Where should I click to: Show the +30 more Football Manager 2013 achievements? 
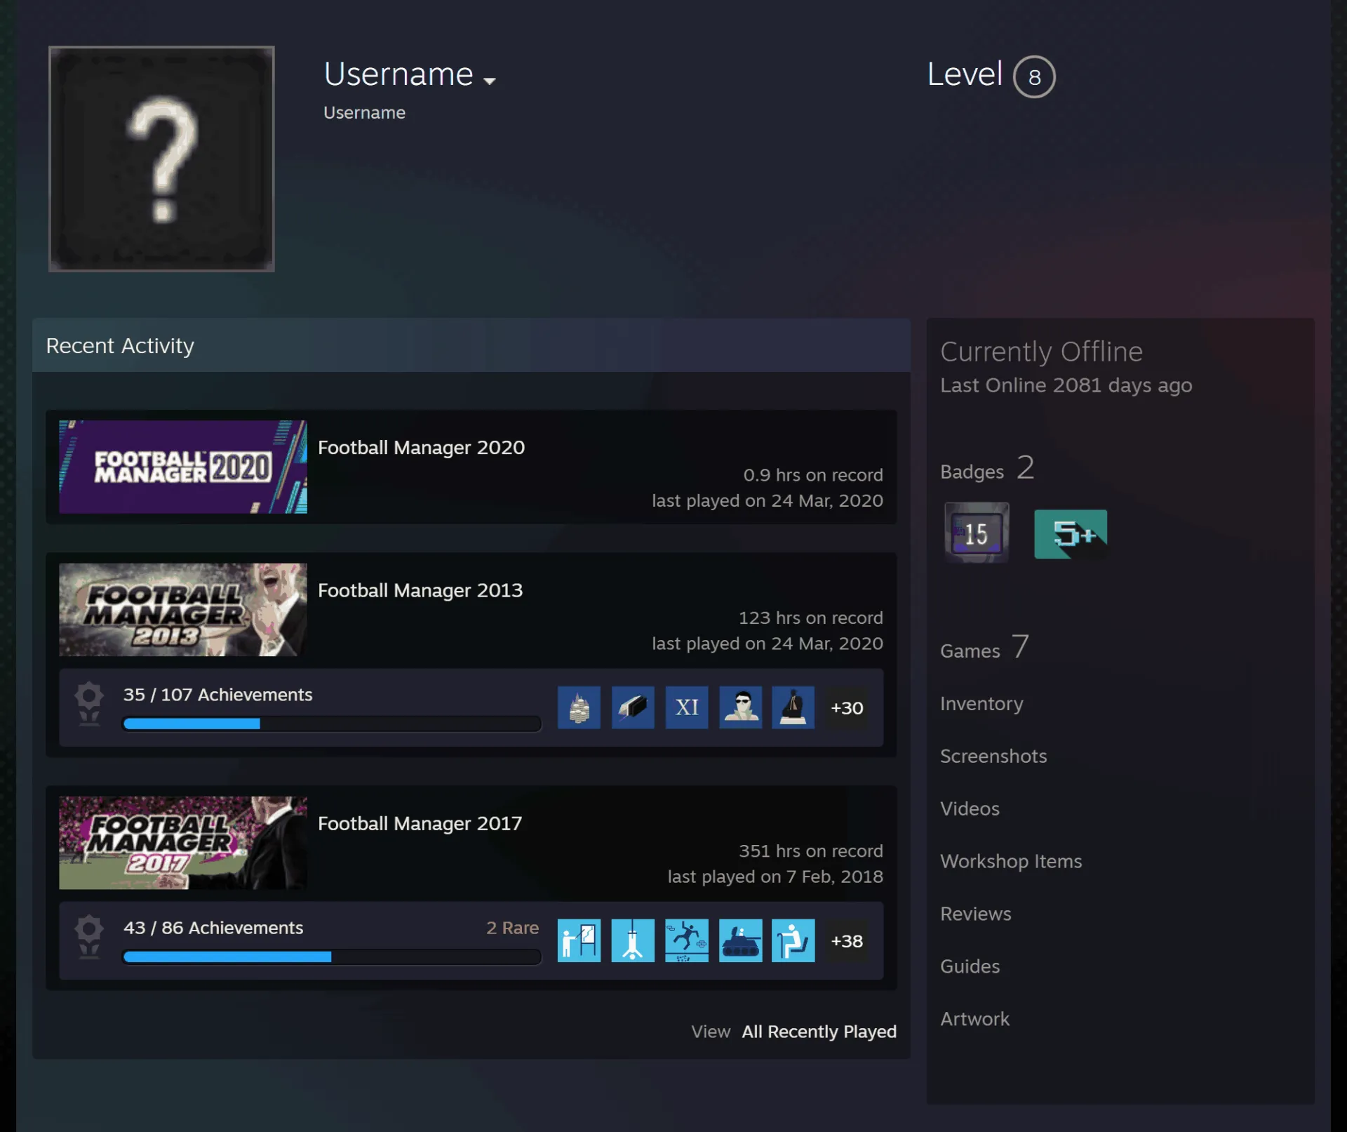coord(847,707)
